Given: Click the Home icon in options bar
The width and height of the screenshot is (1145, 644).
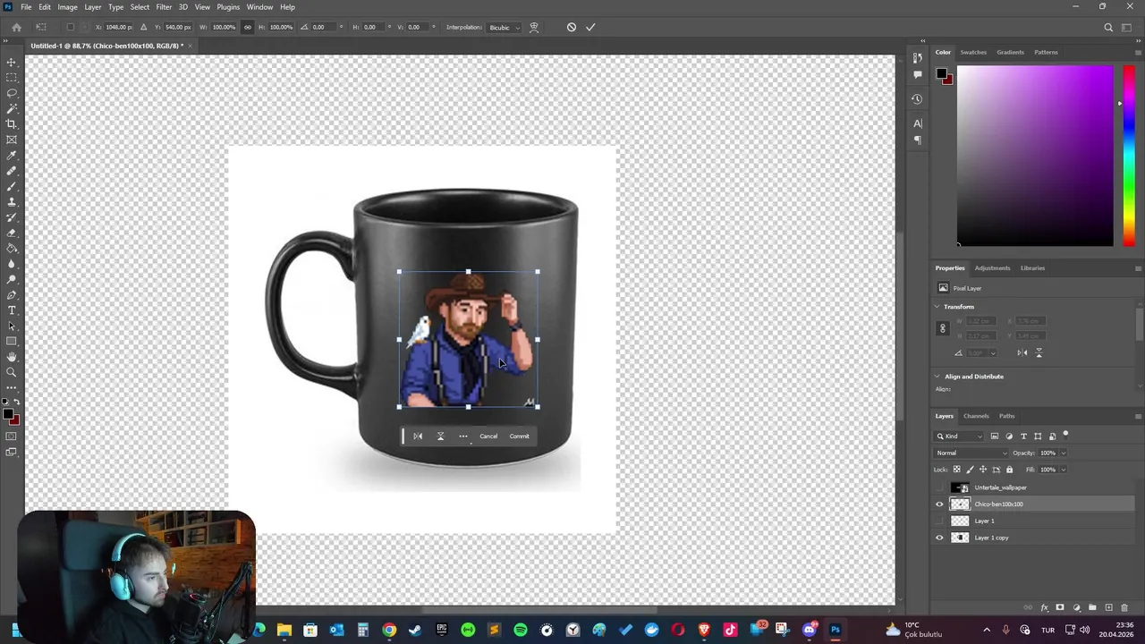Looking at the screenshot, I should (16, 27).
